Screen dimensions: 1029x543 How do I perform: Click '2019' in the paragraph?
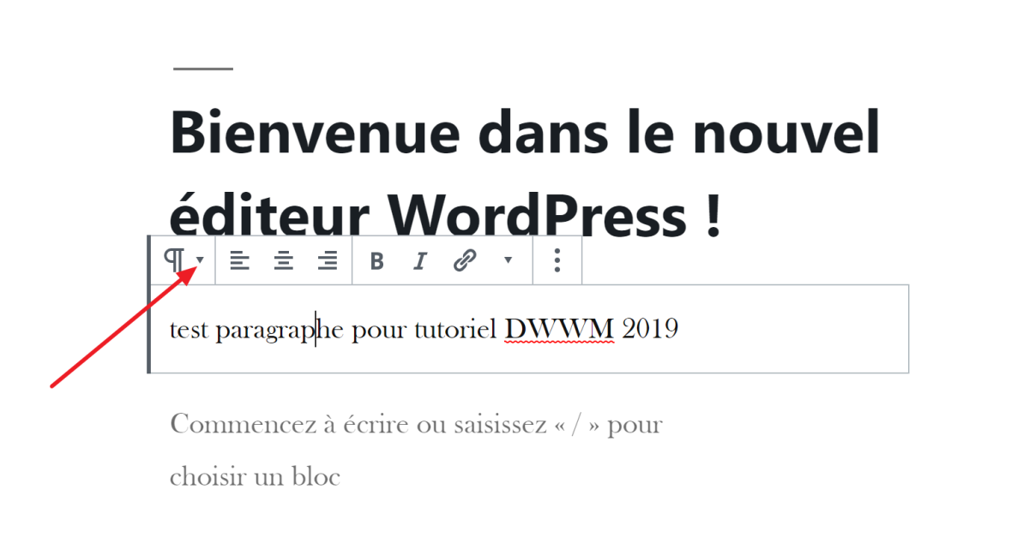click(650, 329)
